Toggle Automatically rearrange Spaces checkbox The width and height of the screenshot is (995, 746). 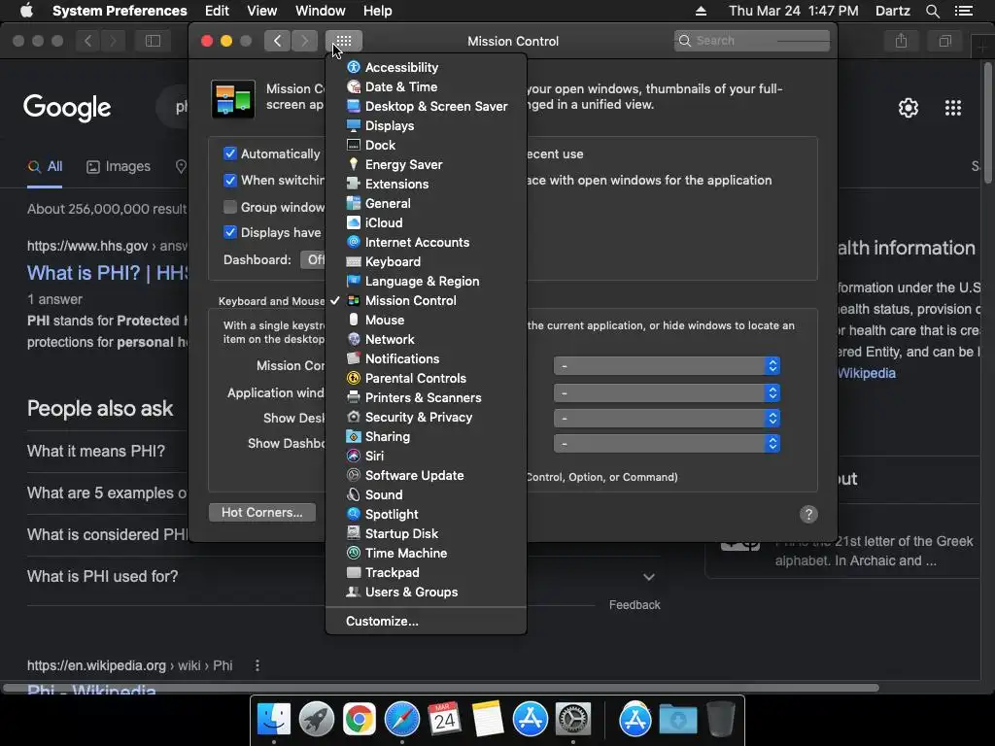click(230, 153)
